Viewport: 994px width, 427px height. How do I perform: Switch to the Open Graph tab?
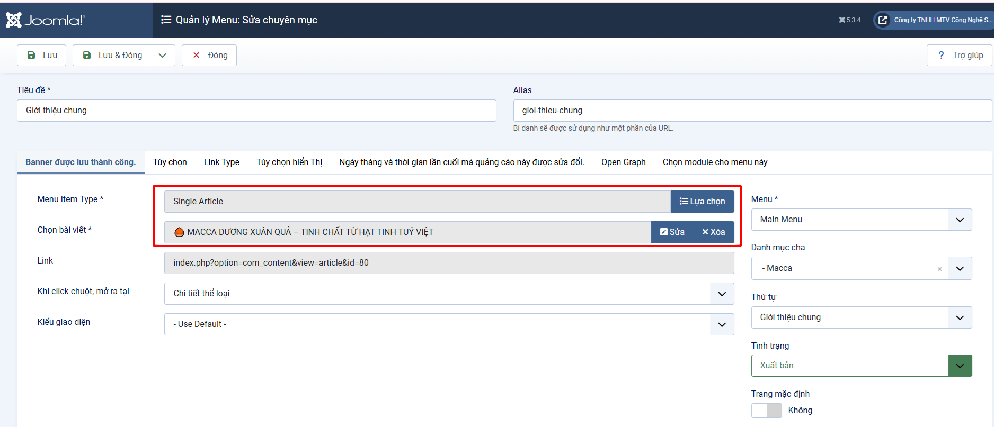[623, 162]
